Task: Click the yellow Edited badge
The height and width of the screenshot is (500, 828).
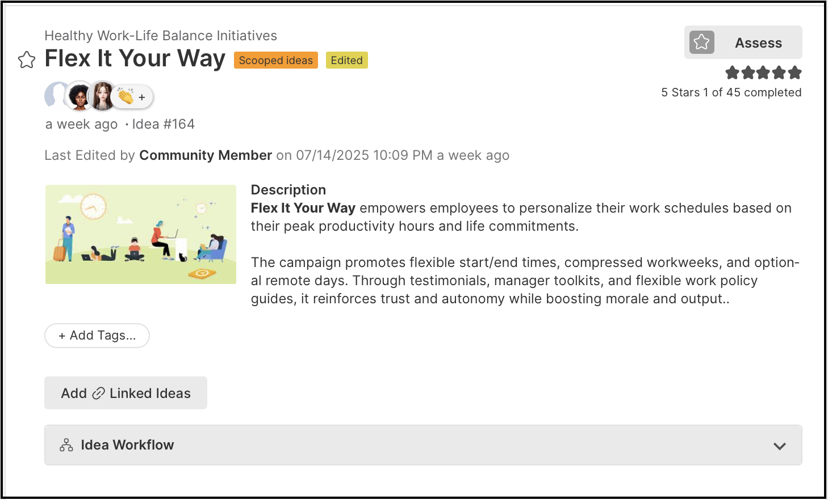Action: [x=347, y=60]
